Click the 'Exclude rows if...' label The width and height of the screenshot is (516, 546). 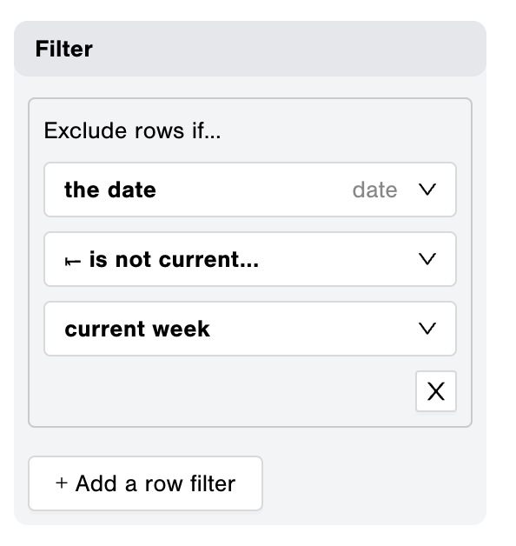[132, 131]
